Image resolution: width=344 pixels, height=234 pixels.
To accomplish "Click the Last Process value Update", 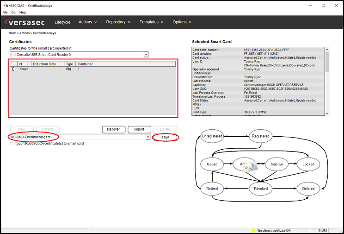I will [x=249, y=81].
